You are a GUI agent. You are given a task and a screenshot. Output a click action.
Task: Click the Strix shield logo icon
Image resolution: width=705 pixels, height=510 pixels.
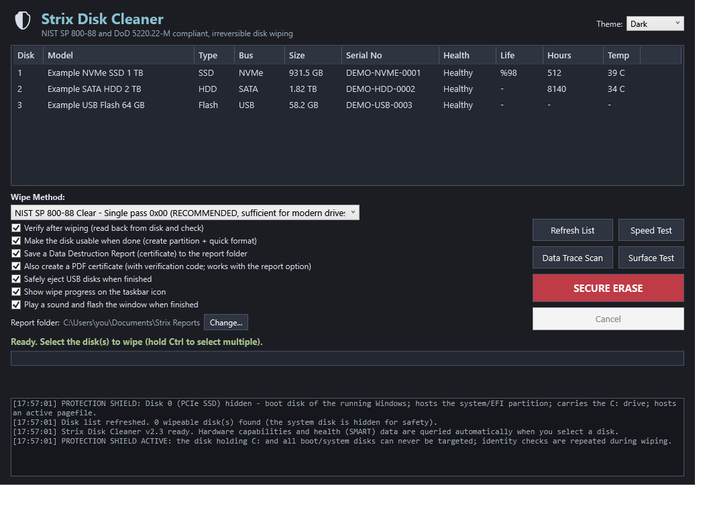click(x=23, y=21)
